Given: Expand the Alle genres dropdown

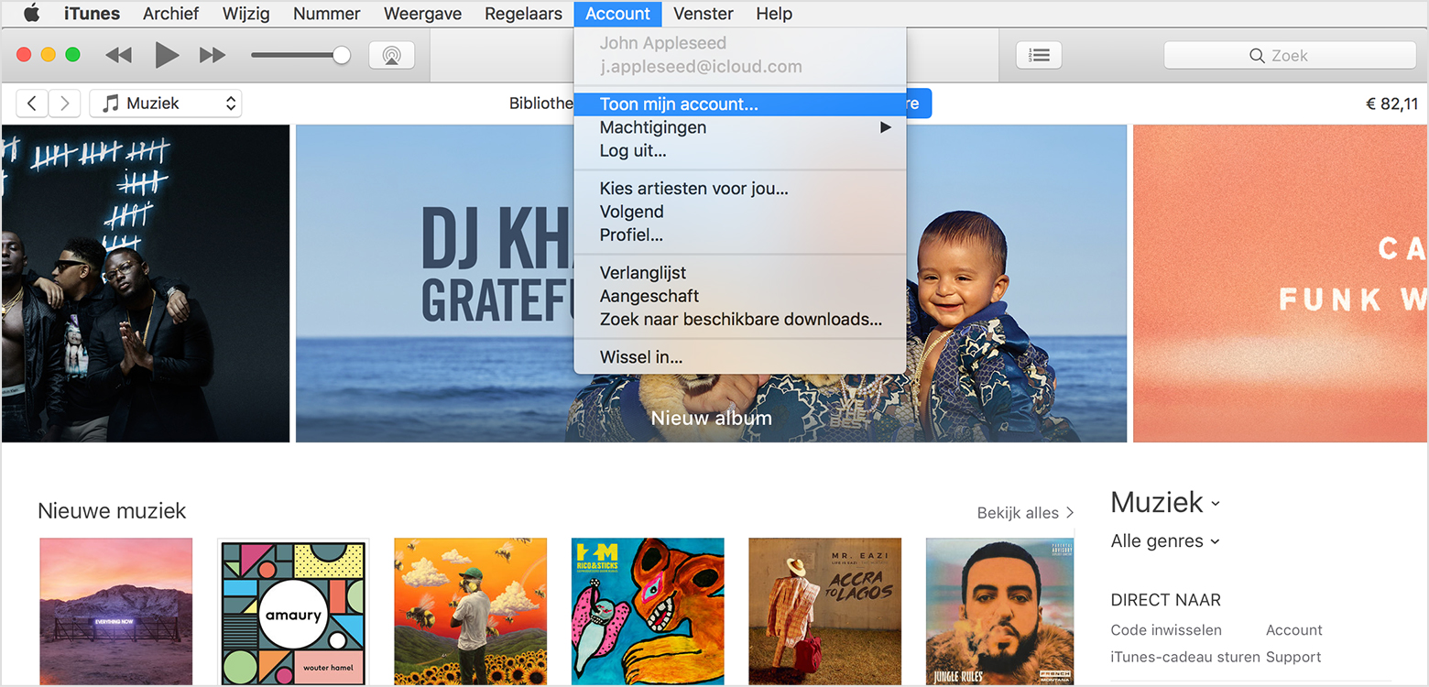Looking at the screenshot, I should click(x=1165, y=540).
